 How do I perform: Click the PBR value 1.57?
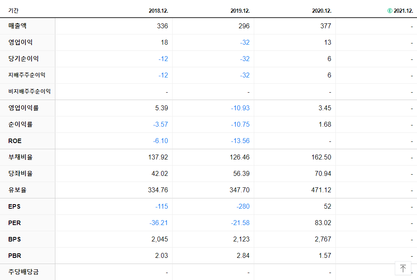coord(325,256)
